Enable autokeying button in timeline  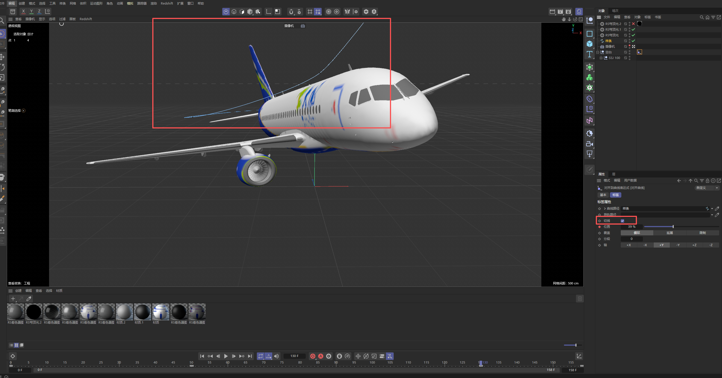321,356
